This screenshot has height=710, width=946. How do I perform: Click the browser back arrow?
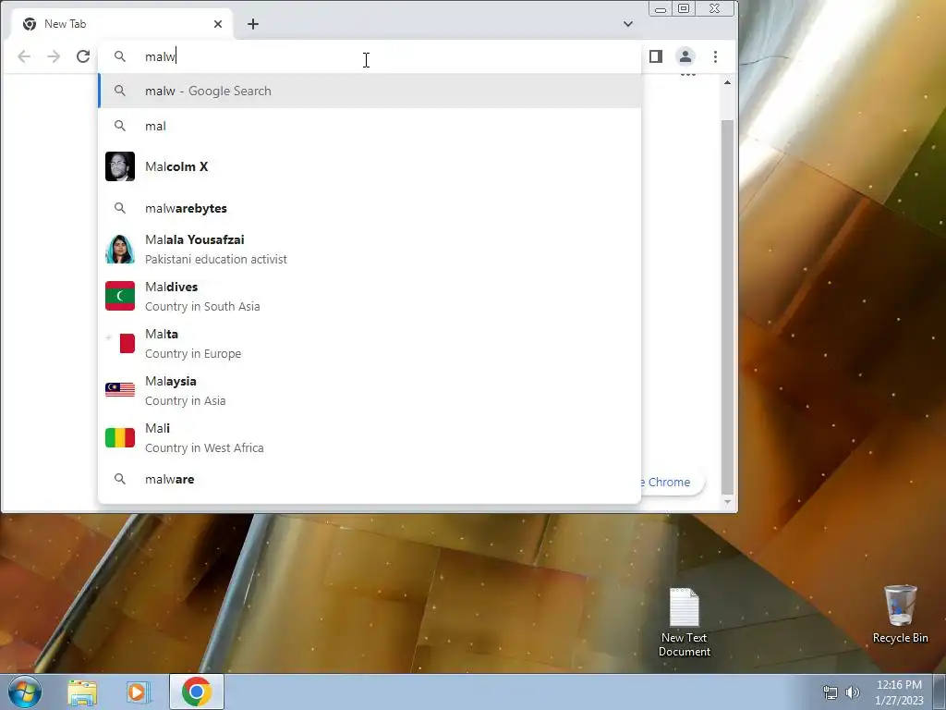click(24, 56)
